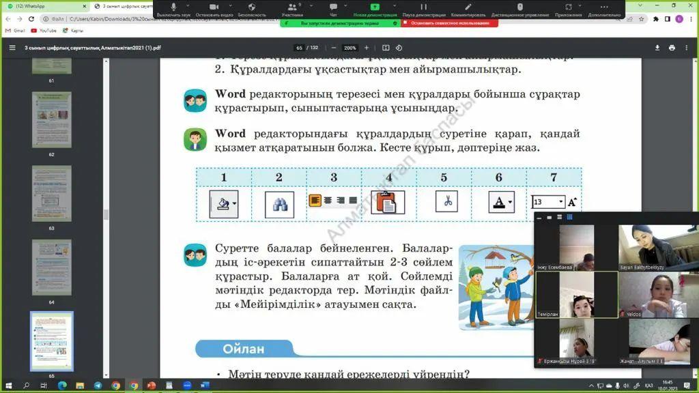The width and height of the screenshot is (699, 393).
Task: Mute the microphone in Zoom toolbar
Action: [x=173, y=10]
